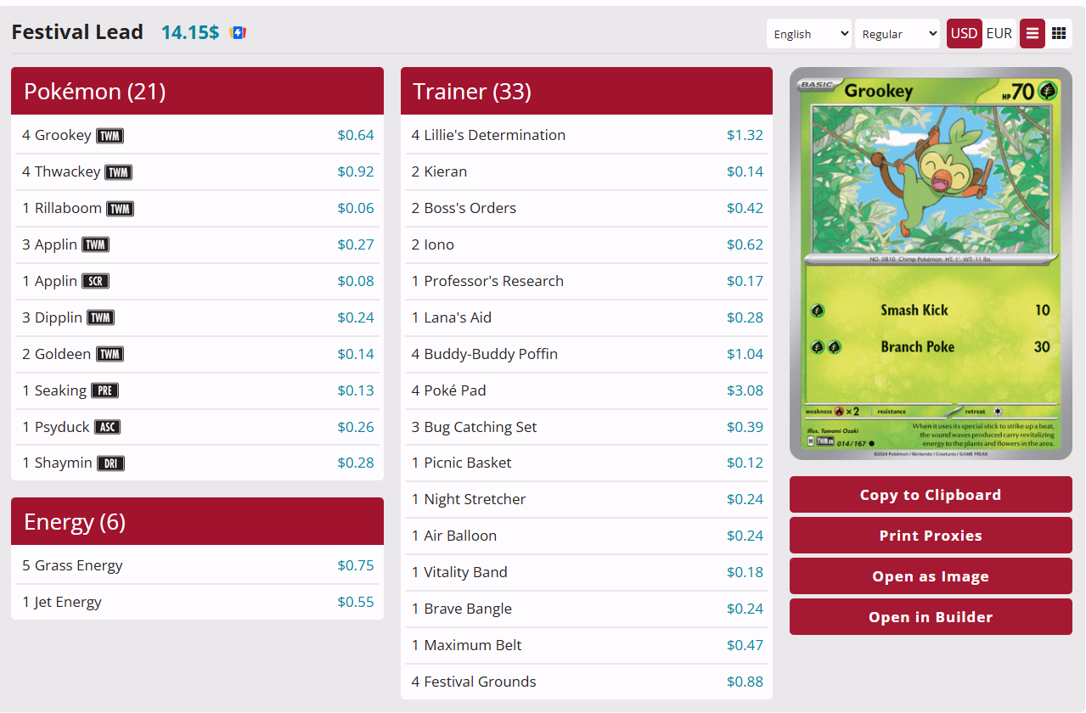Select the 1 Shaymin card name

[58, 463]
